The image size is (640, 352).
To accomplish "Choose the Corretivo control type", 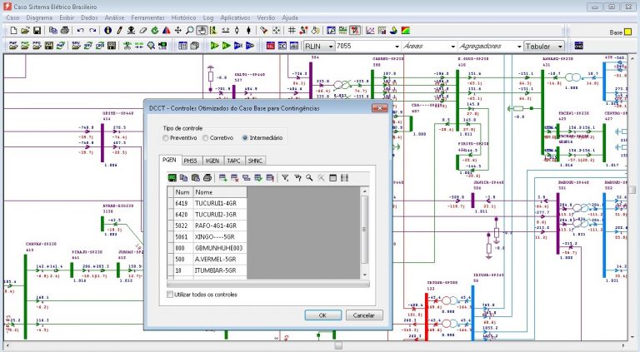I will click(206, 137).
